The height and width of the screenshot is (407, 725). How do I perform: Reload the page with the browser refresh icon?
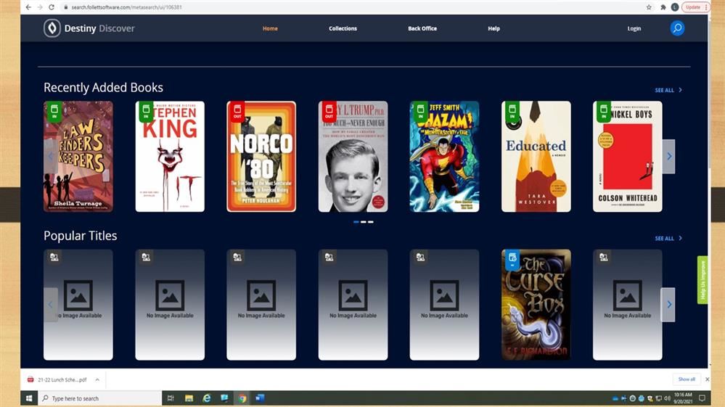52,7
